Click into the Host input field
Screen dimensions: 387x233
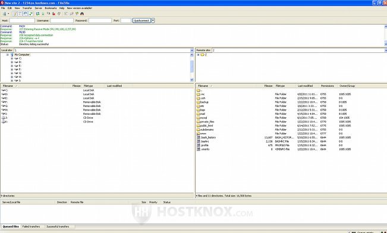point(22,20)
